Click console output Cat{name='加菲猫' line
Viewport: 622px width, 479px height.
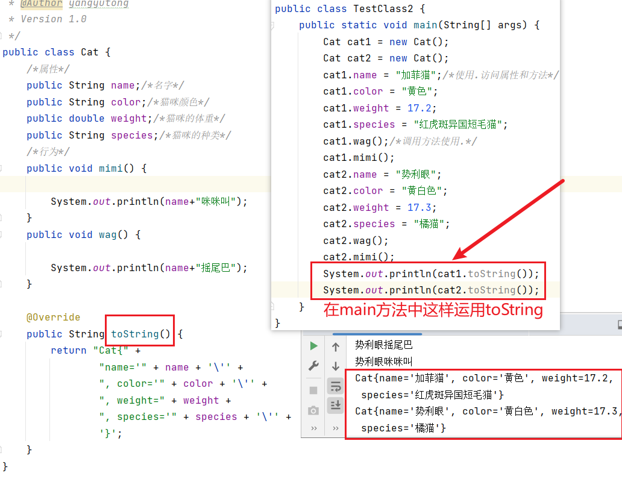point(485,378)
